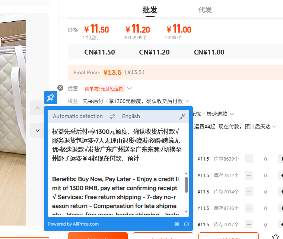The image size is (283, 239).
Task: Open the feedback chat bubble icon
Action: click(187, 224)
